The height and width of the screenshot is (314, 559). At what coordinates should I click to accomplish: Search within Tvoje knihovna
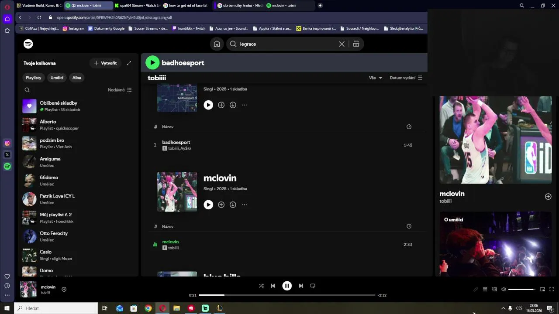point(27,90)
